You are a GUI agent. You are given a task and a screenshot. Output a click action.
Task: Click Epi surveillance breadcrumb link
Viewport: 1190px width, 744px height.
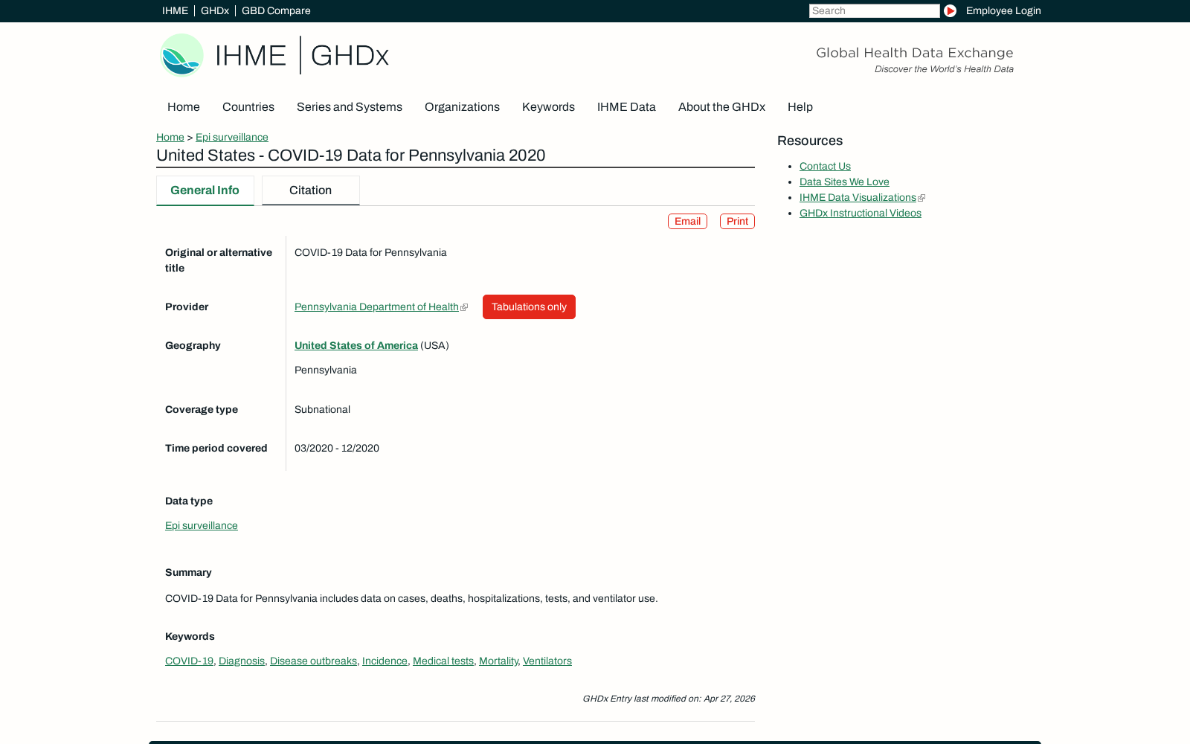click(232, 138)
